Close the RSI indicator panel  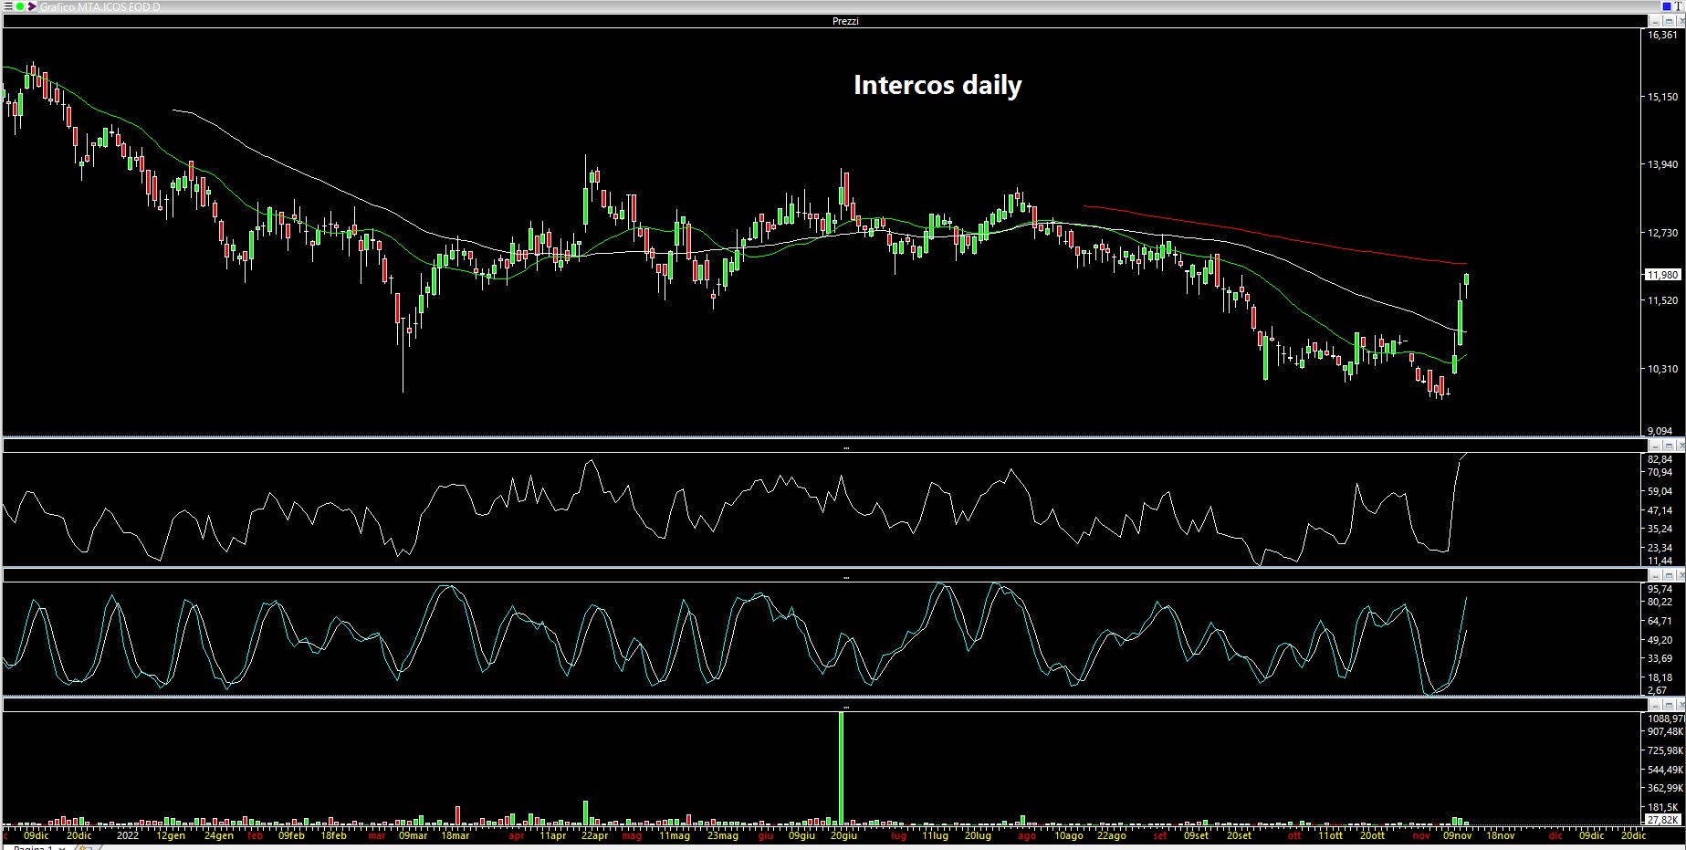pyautogui.click(x=1681, y=446)
